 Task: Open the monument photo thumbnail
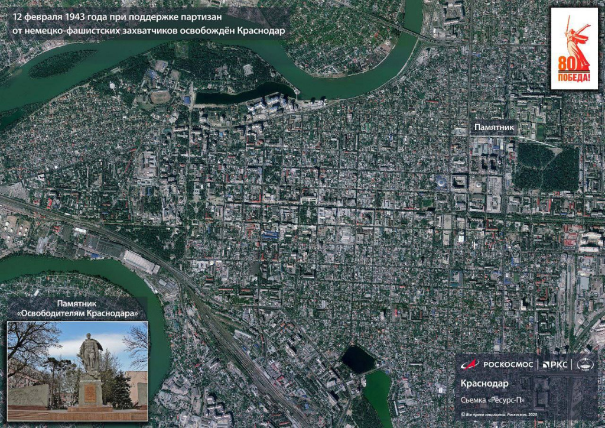pos(77,371)
